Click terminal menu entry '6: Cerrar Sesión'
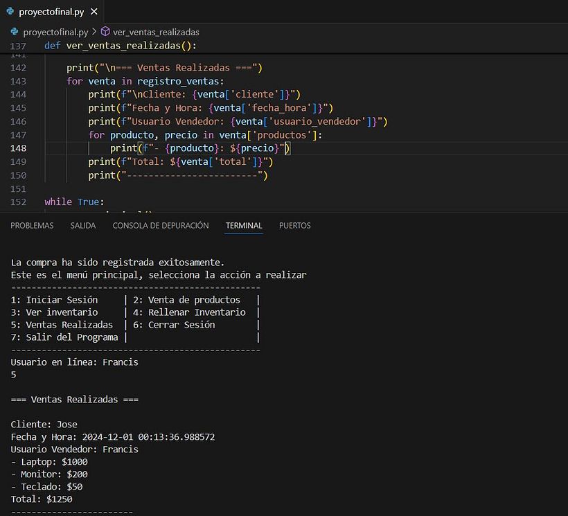 coord(174,325)
